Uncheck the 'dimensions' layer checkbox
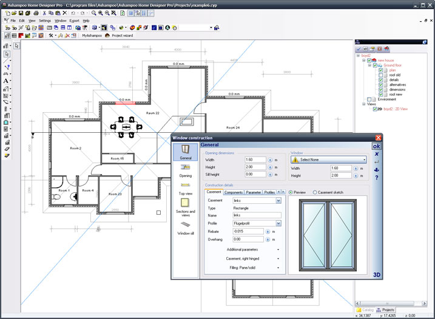The width and height of the screenshot is (435, 319). point(381,89)
